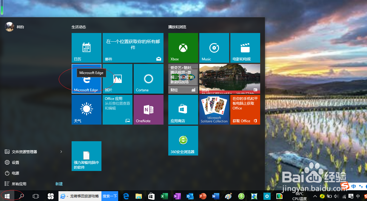This screenshot has width=367, height=201.
Task: Click the 66℃ CPU温度 indicator
Action: tap(299, 196)
